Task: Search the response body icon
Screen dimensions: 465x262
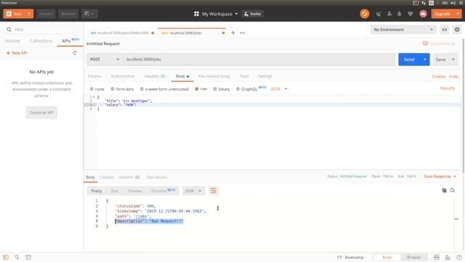Action: 453,191
